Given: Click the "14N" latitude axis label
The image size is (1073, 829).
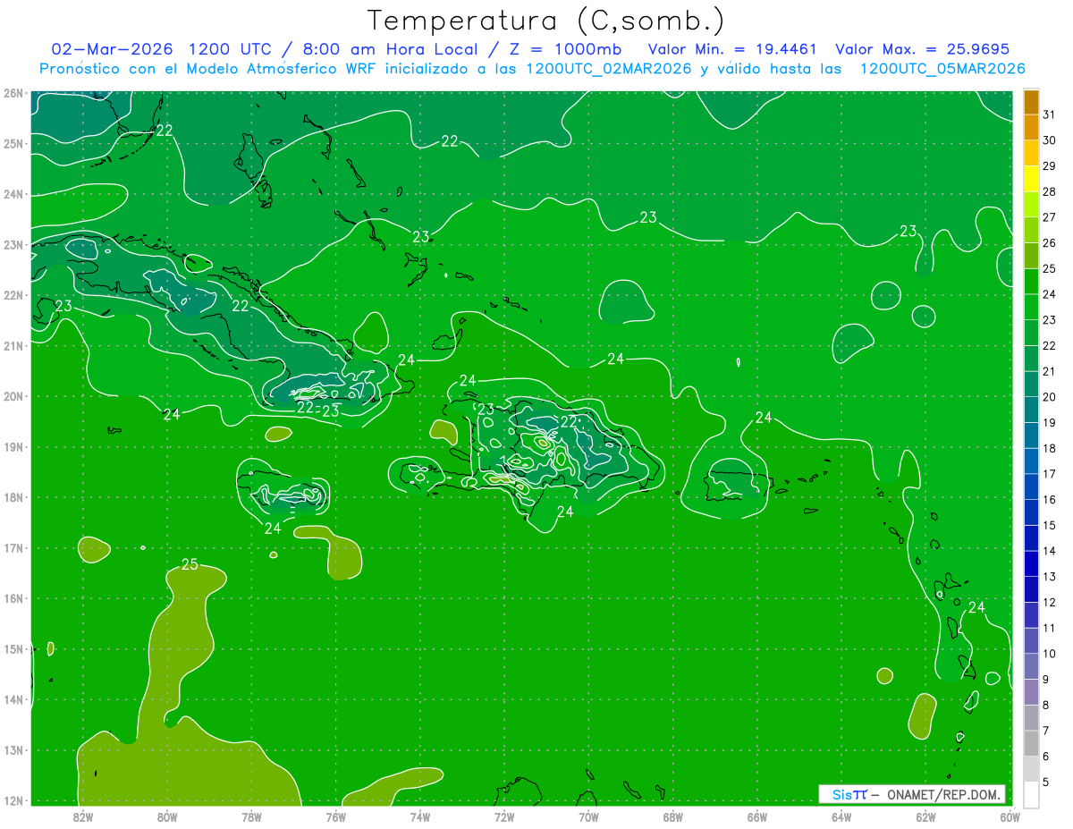Looking at the screenshot, I should [13, 699].
